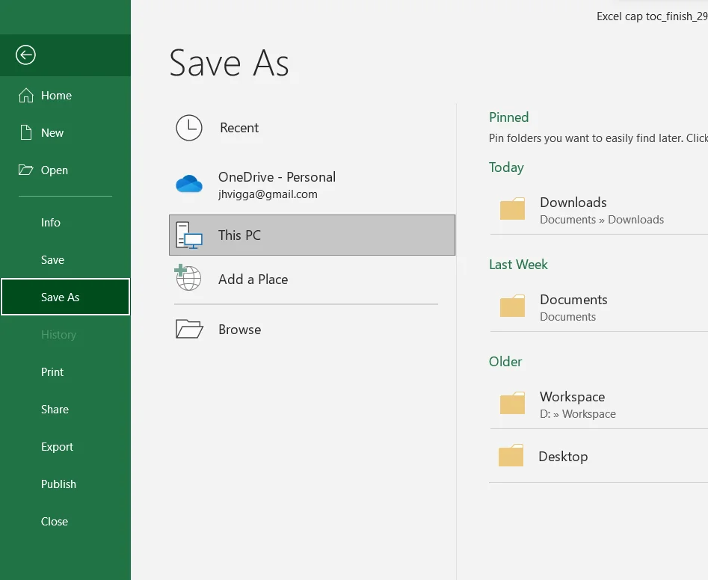This screenshot has width=708, height=580.
Task: Choose Open in the left menu
Action: point(66,170)
